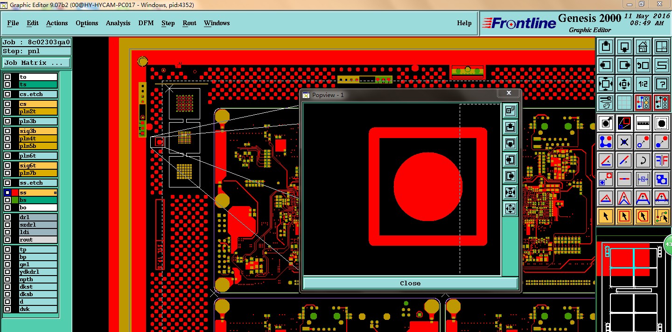Open the Step menu
The height and width of the screenshot is (332, 672).
tap(168, 23)
